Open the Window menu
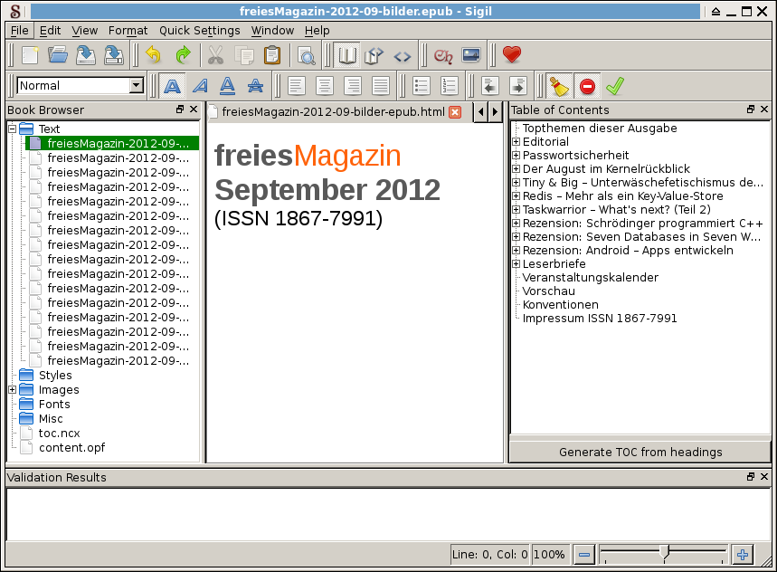 coord(272,31)
